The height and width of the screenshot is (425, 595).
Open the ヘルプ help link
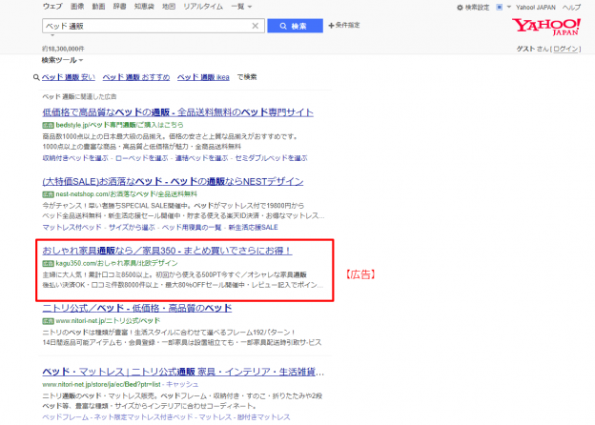click(571, 8)
